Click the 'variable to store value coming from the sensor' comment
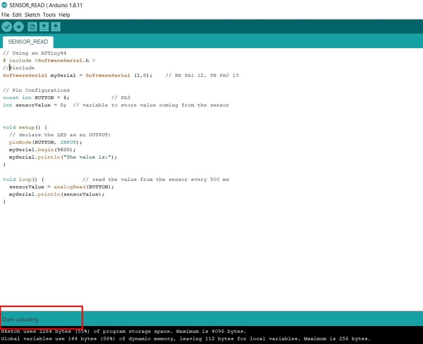This screenshot has width=423, height=344. [x=151, y=105]
